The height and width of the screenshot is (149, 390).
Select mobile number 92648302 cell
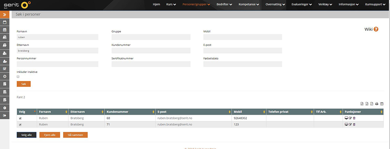(x=249, y=118)
